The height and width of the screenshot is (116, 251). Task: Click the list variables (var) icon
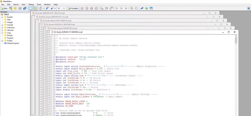pyautogui.click(x=48, y=8)
